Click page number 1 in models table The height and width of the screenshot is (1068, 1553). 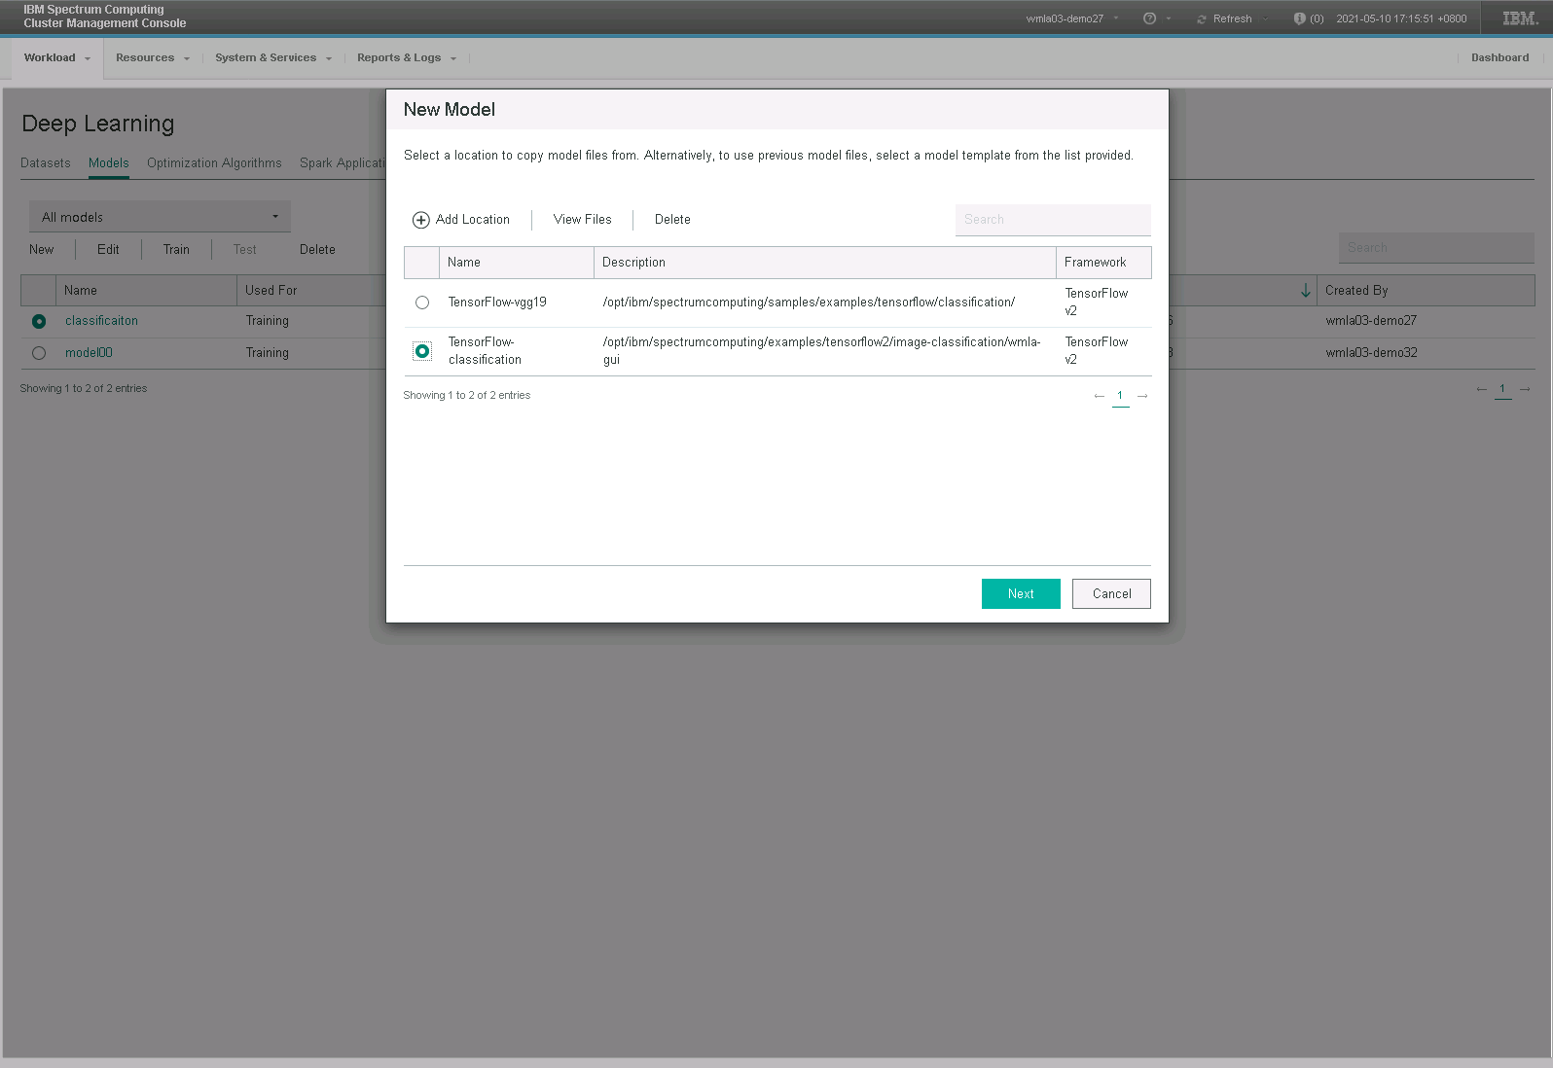pos(1502,389)
